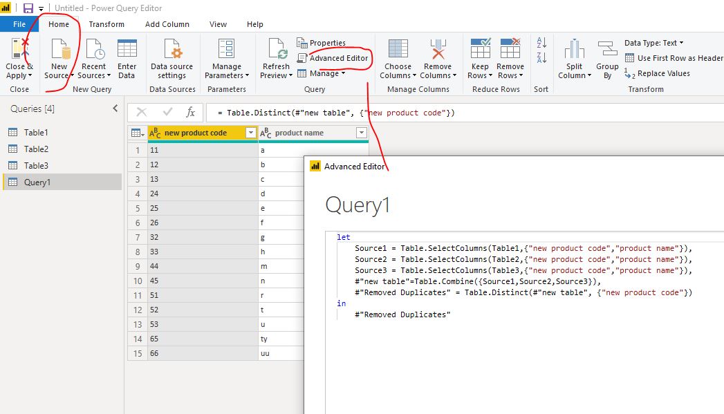Click Use First Row as Headers
This screenshot has height=414, width=724.
click(674, 58)
